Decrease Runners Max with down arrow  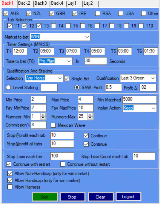point(90,118)
